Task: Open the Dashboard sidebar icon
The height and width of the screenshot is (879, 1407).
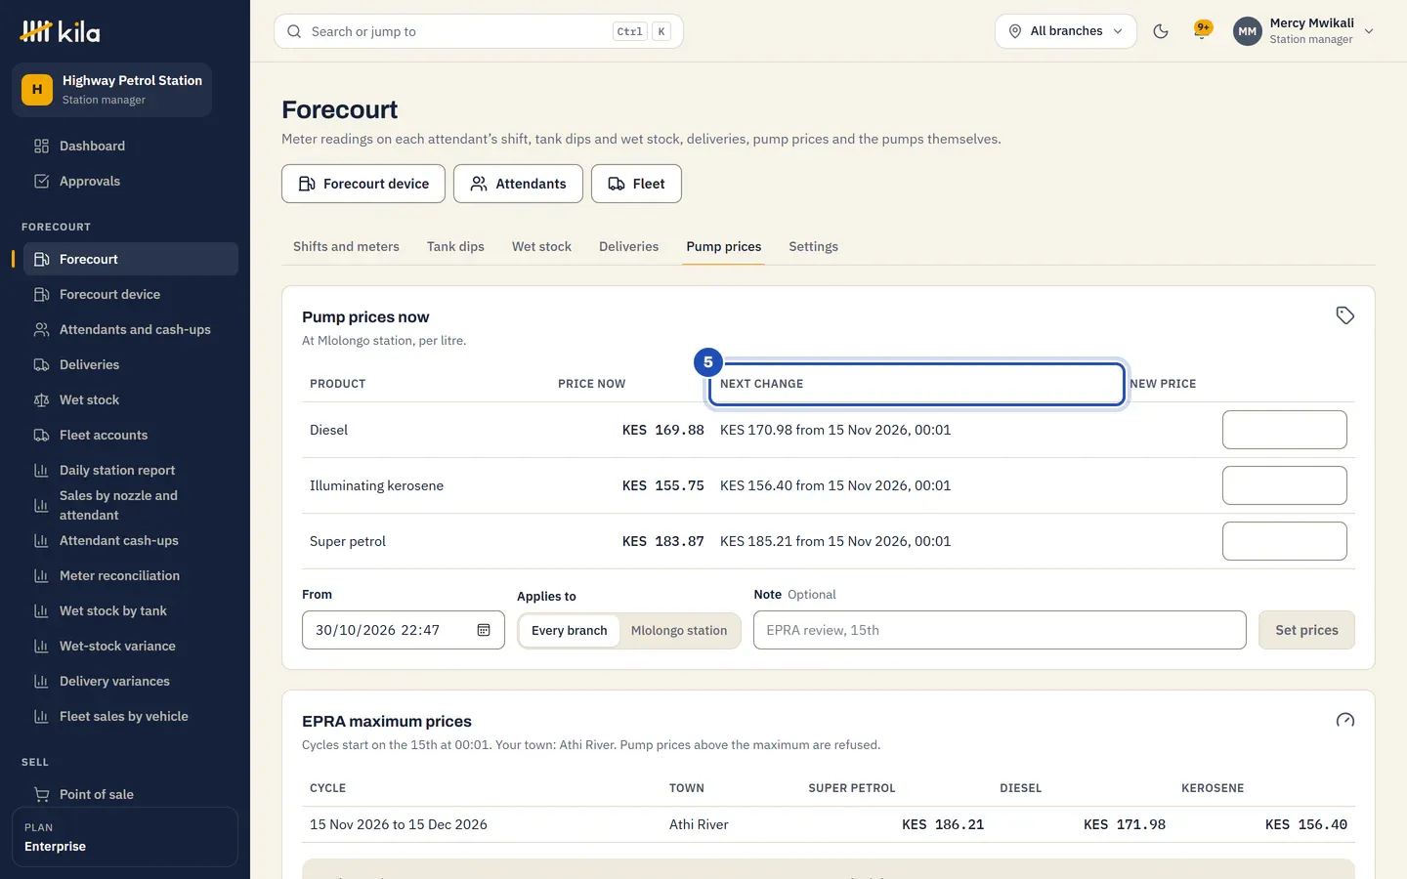Action: (41, 146)
